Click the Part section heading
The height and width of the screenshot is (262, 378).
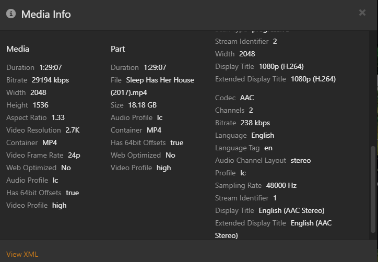[x=118, y=49]
